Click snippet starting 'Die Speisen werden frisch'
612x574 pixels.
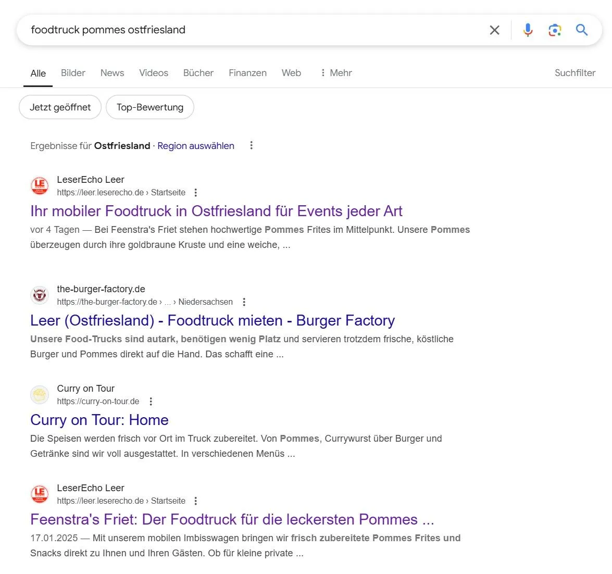(236, 446)
